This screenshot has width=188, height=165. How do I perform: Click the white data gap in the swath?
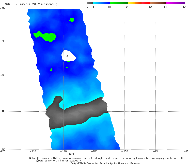tap(68, 56)
